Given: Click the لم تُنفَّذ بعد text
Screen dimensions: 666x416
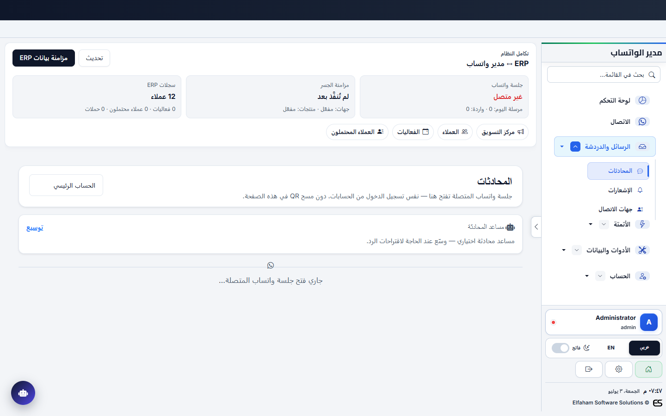Looking at the screenshot, I should click(x=333, y=96).
